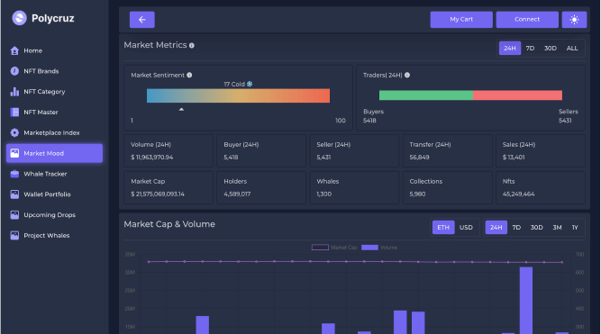The height and width of the screenshot is (334, 601).
Task: Choose 3M range for Market Cap chart
Action: (557, 228)
